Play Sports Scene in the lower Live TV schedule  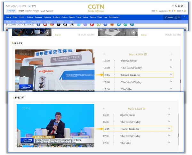(x=169, y=114)
